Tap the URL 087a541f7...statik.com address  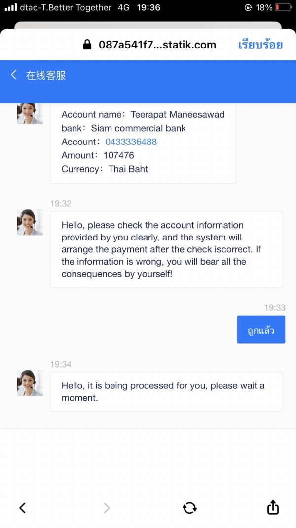[157, 45]
